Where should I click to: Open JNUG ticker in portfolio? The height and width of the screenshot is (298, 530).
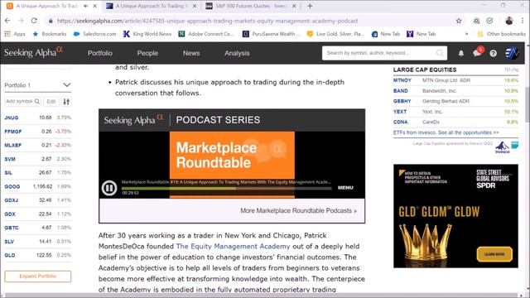pyautogui.click(x=11, y=118)
